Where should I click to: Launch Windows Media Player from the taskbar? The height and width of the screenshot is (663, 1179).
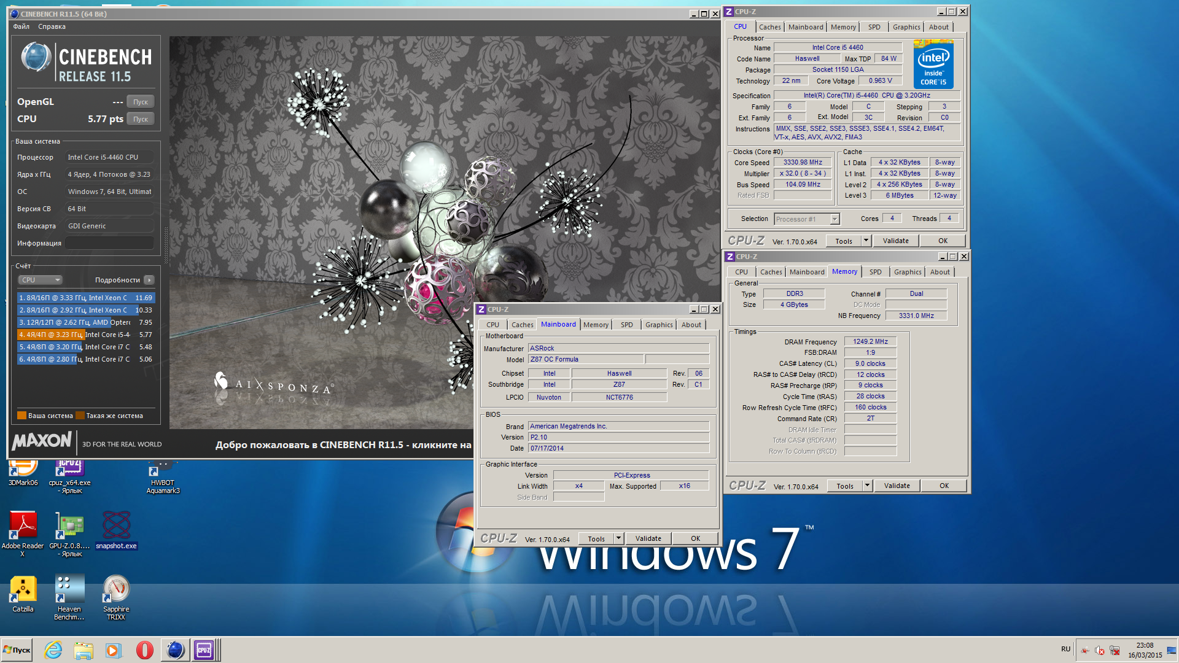pyautogui.click(x=113, y=649)
